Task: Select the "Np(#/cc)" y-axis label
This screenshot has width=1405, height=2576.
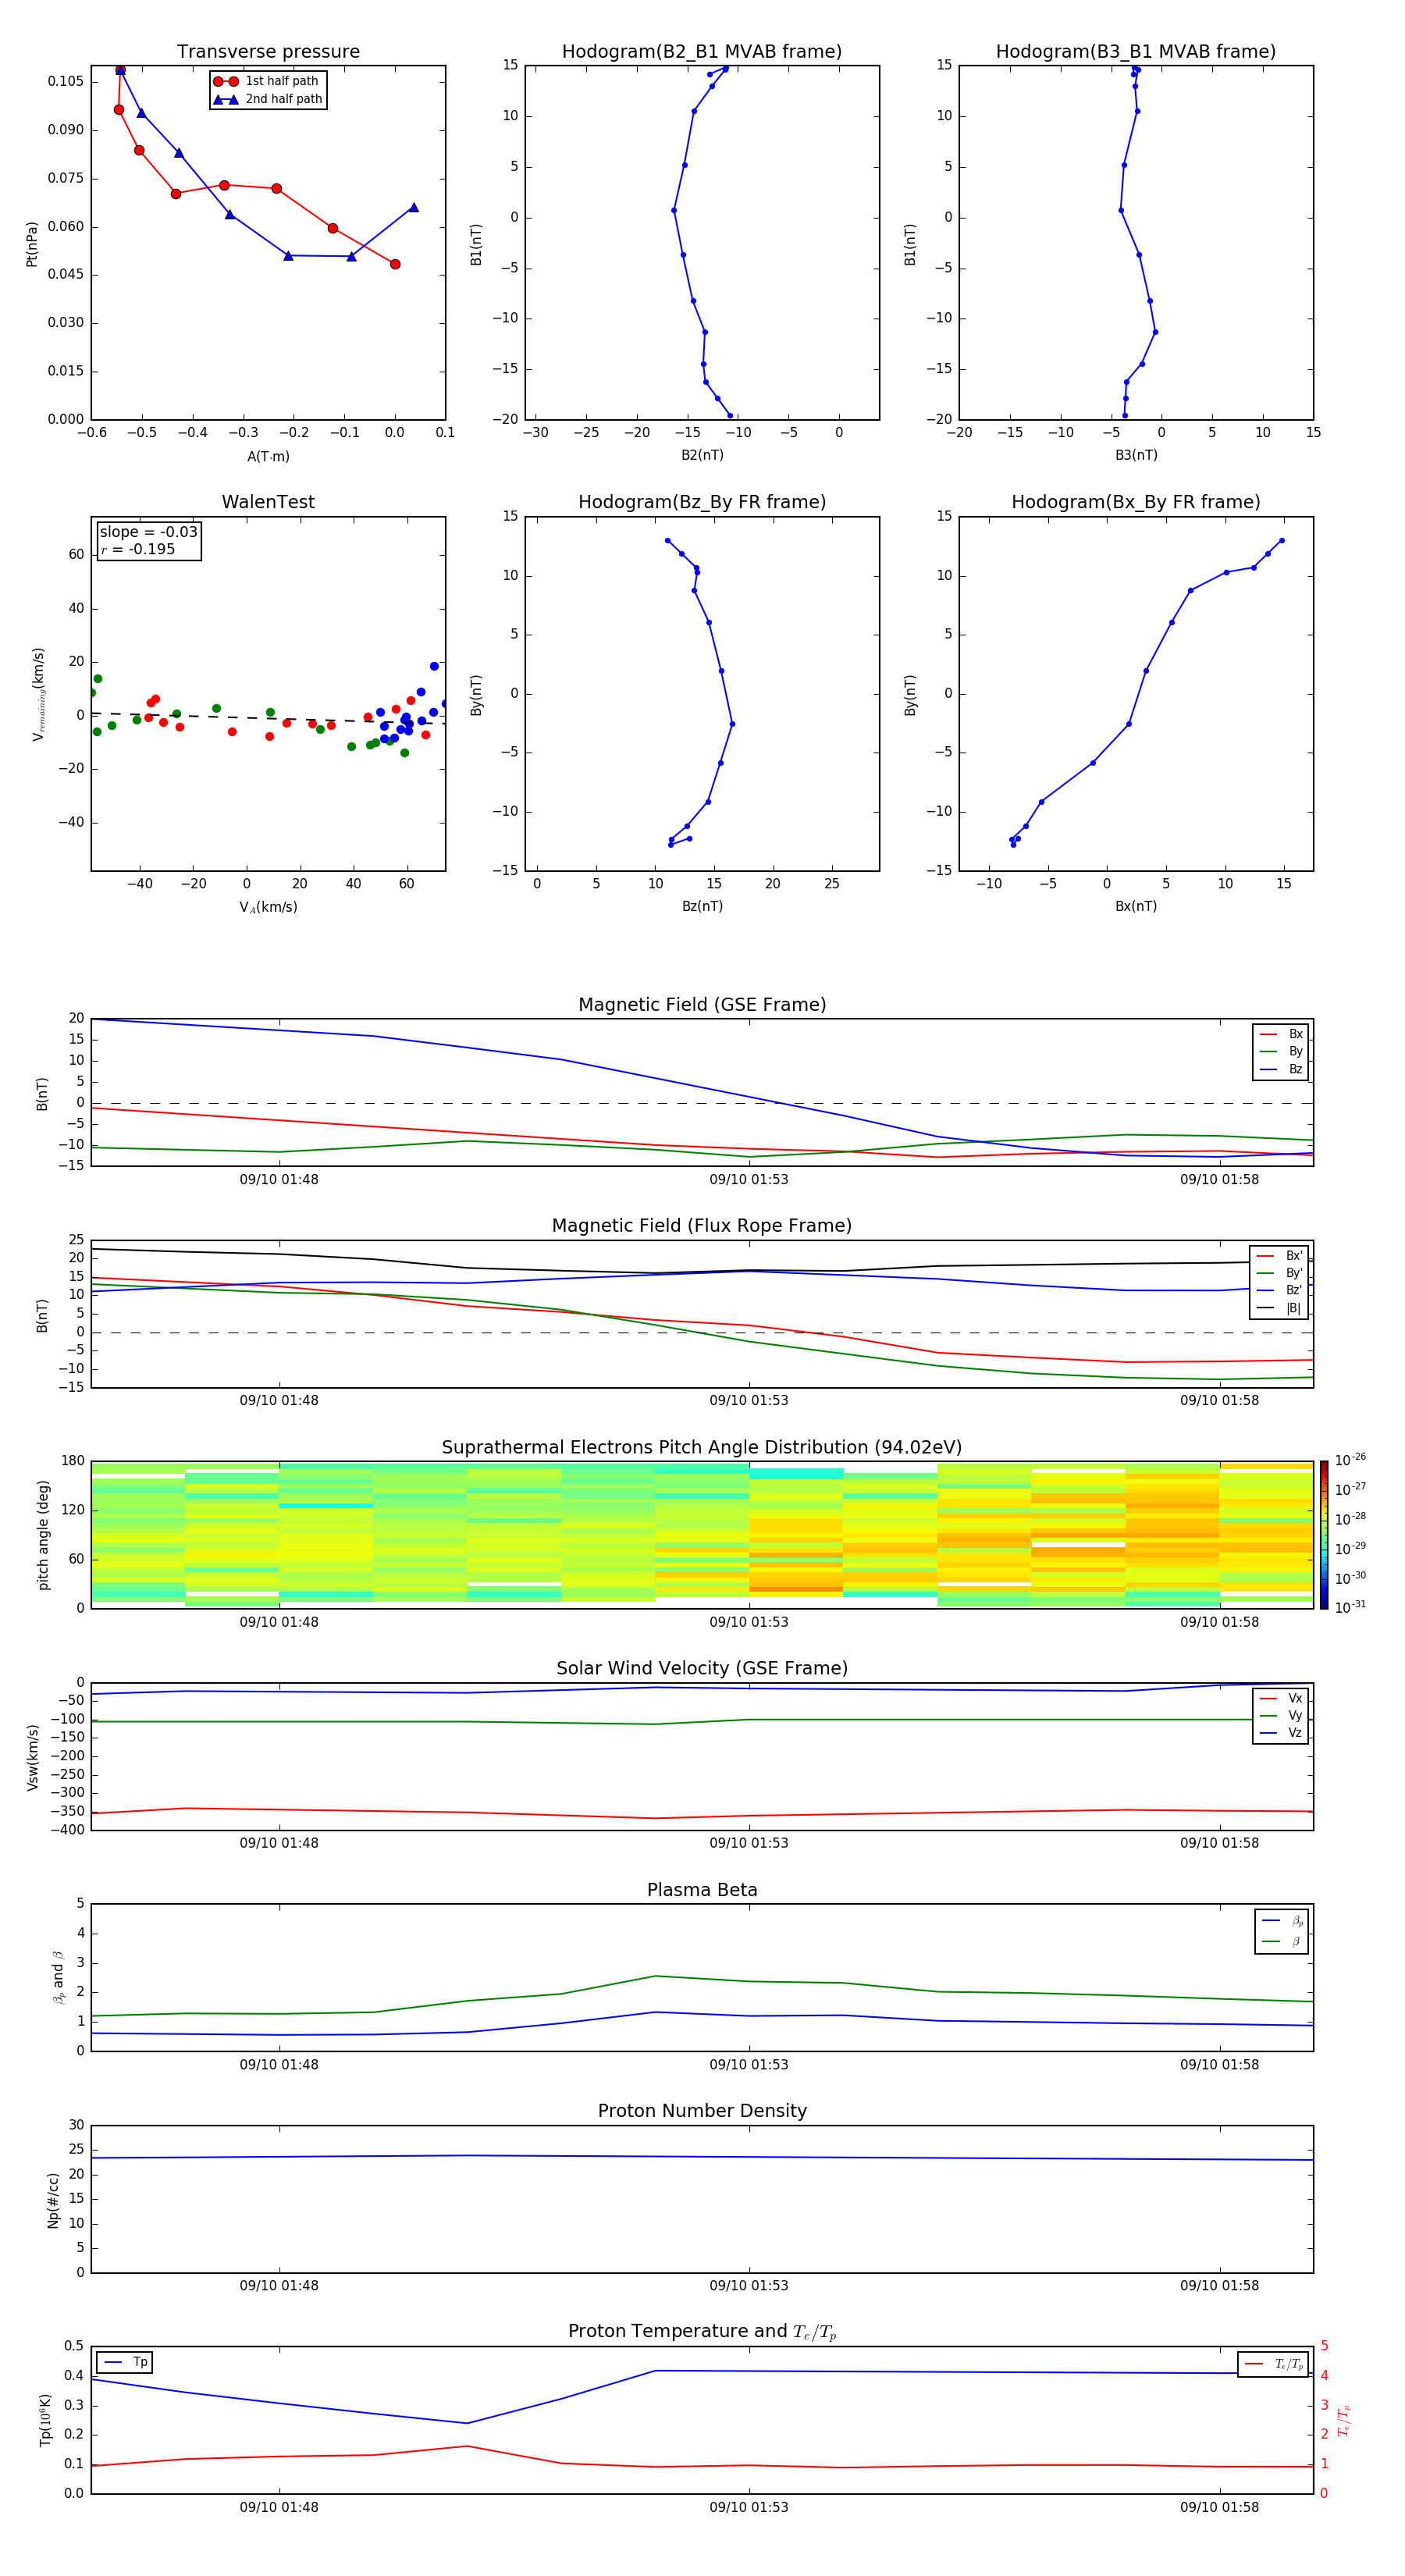Action: [53, 2200]
